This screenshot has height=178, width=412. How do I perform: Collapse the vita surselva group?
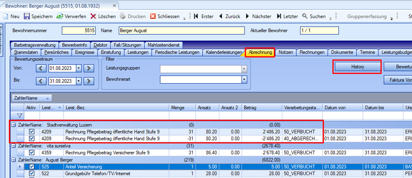[13, 146]
